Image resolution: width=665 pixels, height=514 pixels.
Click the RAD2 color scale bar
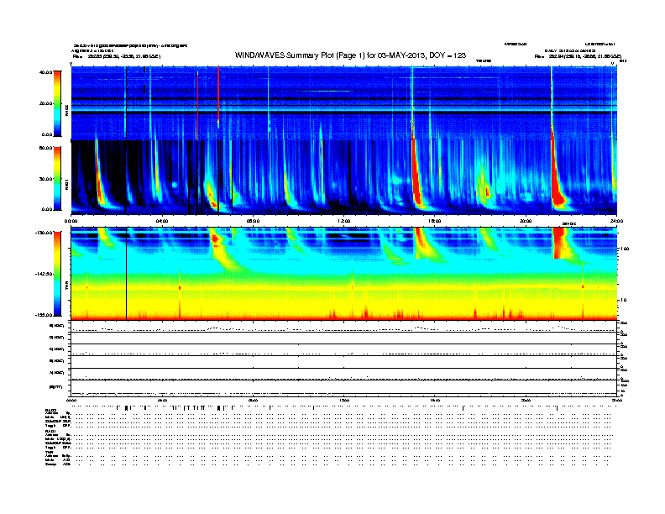coord(57,103)
